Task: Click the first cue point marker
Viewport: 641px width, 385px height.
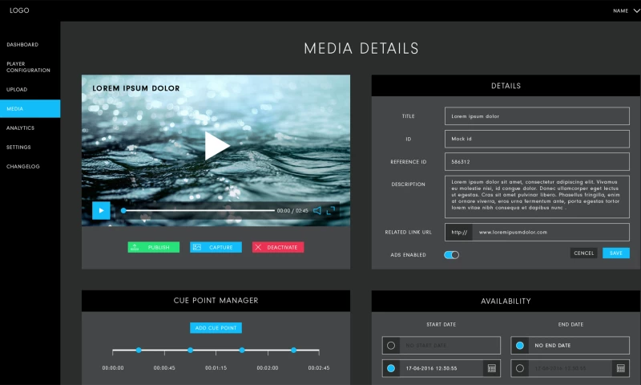Action: (139, 351)
